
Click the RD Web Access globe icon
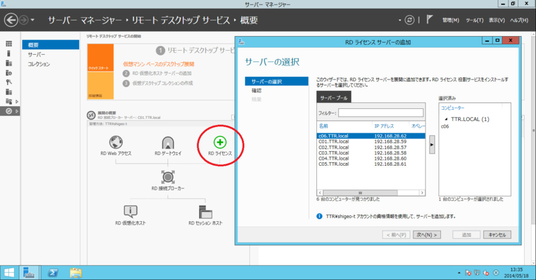click(116, 142)
